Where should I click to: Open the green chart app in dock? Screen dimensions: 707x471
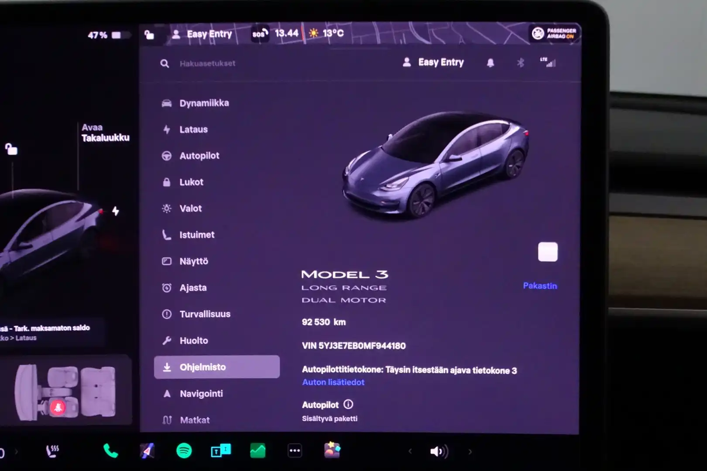(x=257, y=451)
